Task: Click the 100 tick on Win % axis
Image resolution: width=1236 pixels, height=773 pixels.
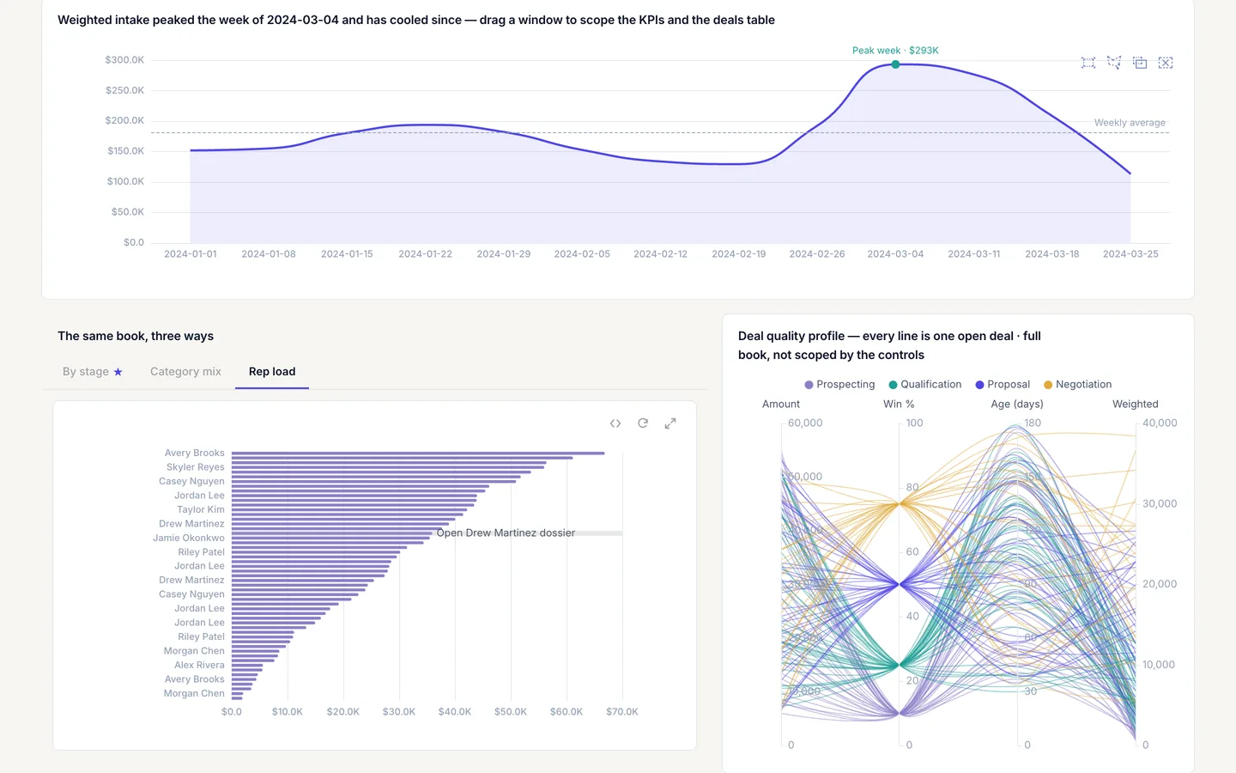Action: pyautogui.click(x=915, y=423)
